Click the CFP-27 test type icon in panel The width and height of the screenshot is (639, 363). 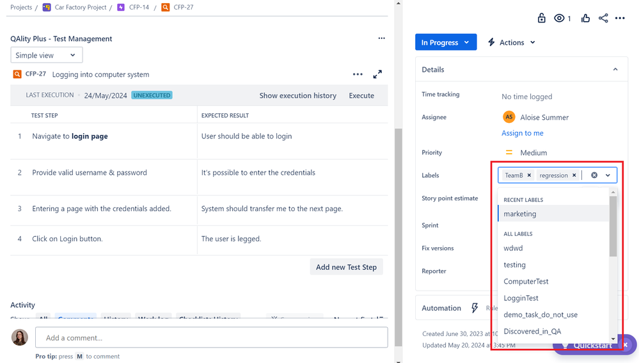click(17, 74)
